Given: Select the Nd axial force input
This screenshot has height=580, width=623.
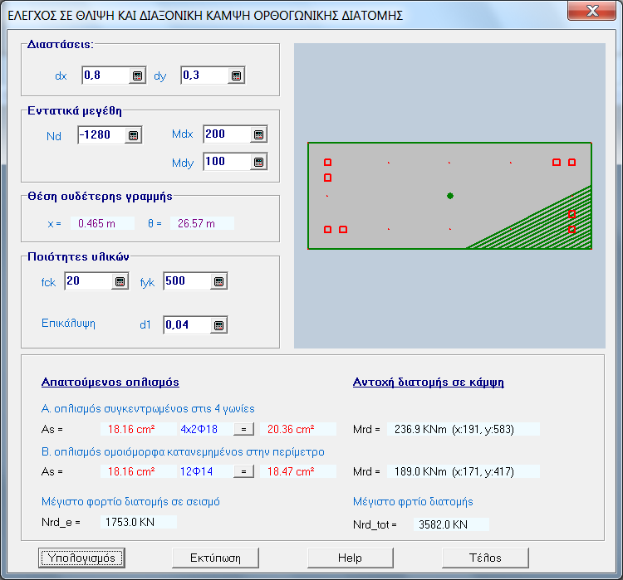Looking at the screenshot, I should click(101, 135).
